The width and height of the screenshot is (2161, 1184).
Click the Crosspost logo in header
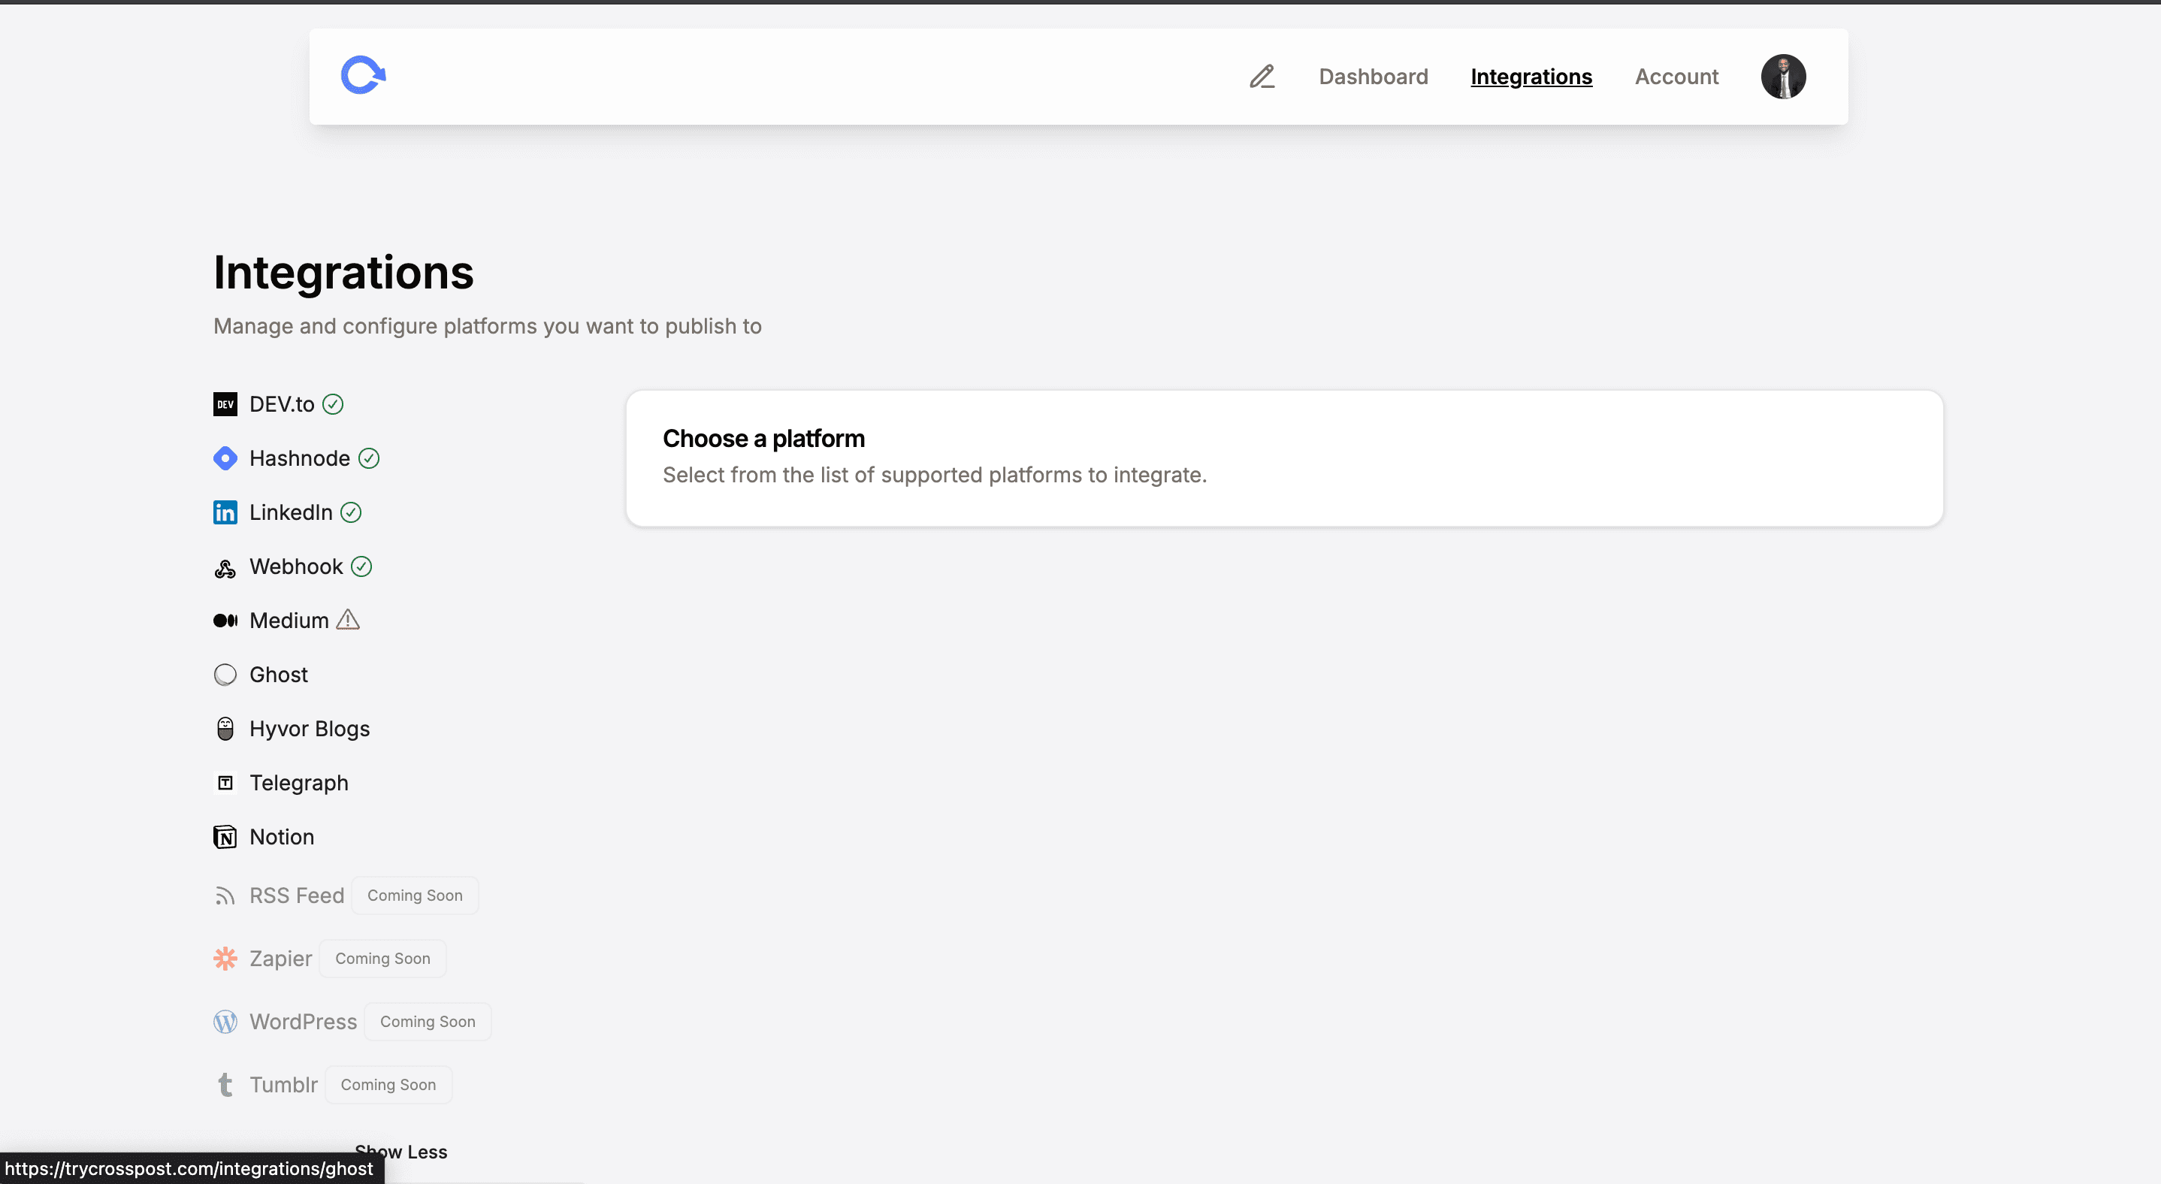(x=364, y=74)
